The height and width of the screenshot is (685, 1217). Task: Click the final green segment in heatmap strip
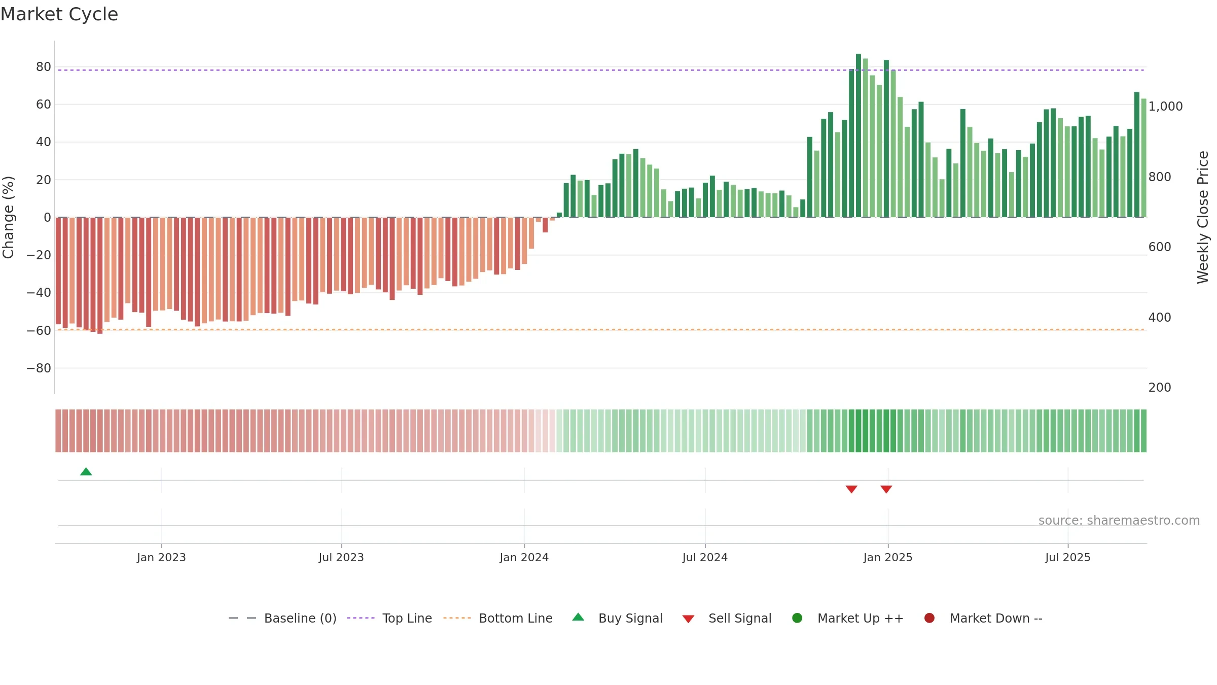(1143, 431)
